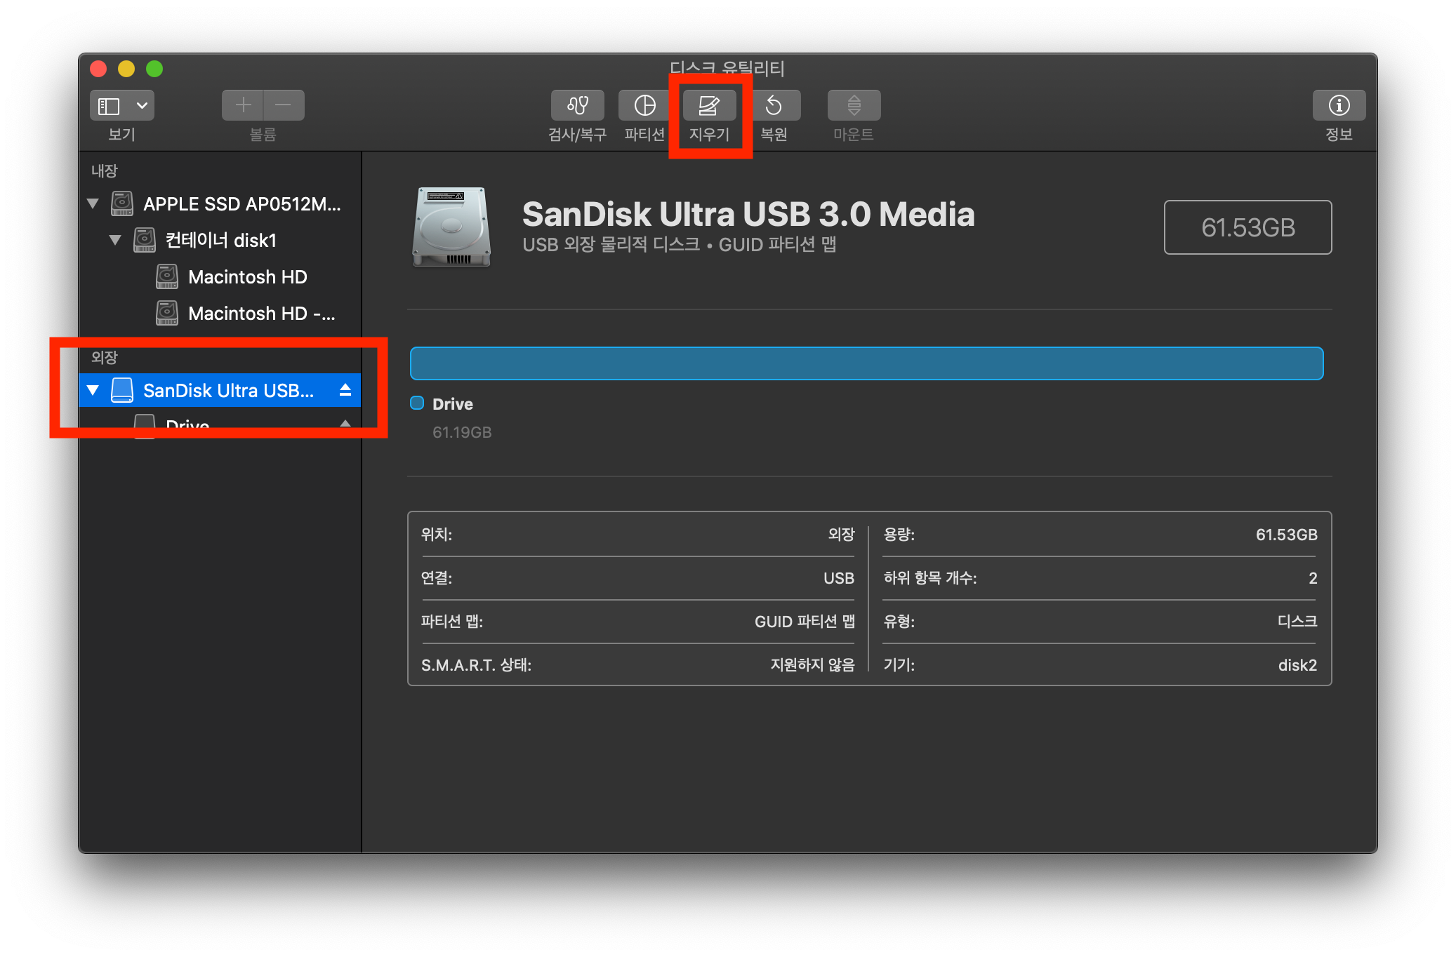Click the Mount (마운트) toolbar icon
Viewport: 1456px width, 957px height.
tap(854, 105)
